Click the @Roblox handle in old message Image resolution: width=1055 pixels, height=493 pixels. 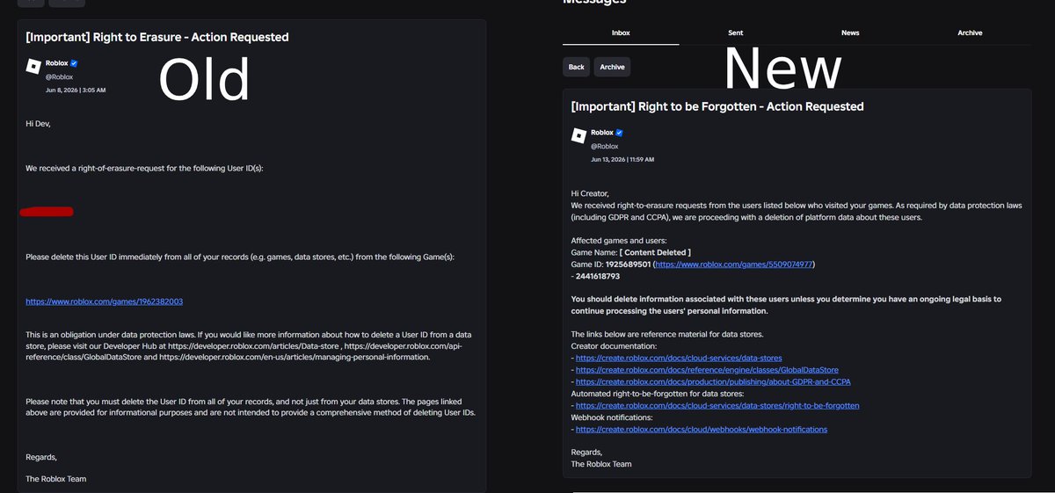pos(59,77)
